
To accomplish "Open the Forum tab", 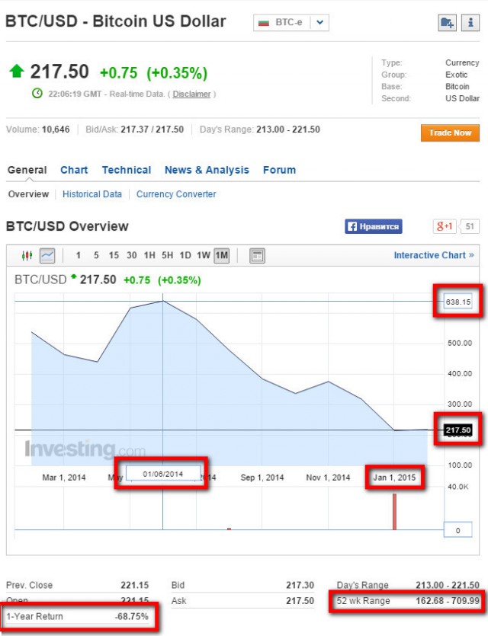I will [279, 170].
